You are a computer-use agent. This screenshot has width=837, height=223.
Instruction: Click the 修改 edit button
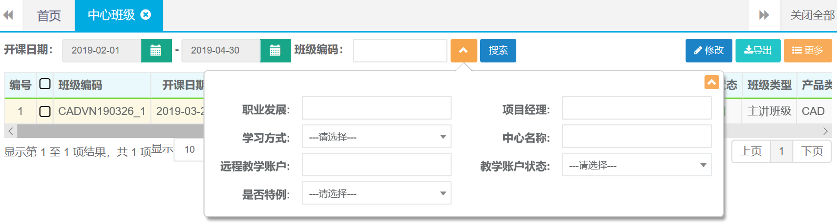point(708,50)
